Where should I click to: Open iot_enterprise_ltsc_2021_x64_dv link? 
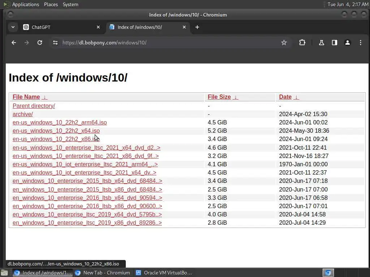click(85, 173)
